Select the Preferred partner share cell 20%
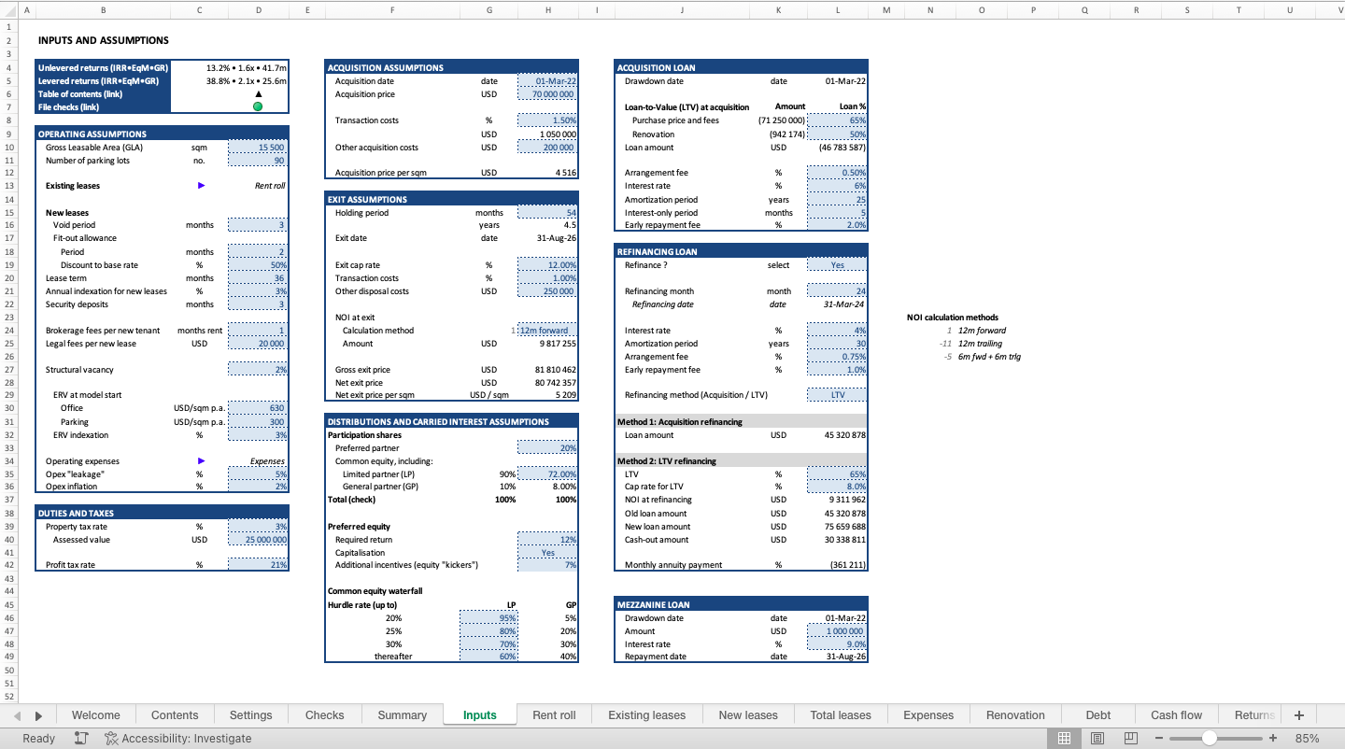 547,448
